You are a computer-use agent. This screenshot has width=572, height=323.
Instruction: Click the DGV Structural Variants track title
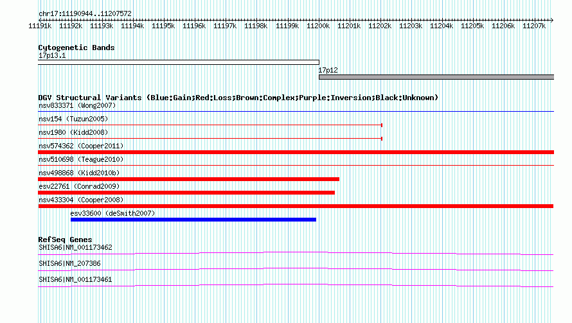tap(238, 98)
